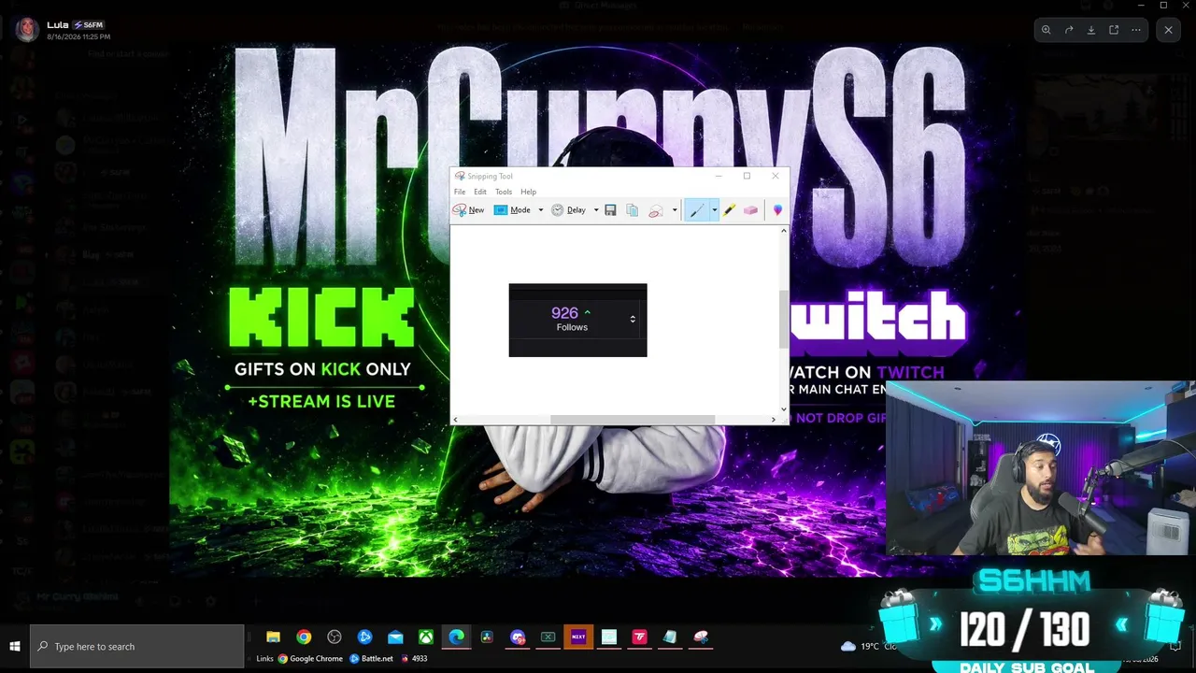Image resolution: width=1196 pixels, height=673 pixels.
Task: Click the KICK logo on the banner
Action: pyautogui.click(x=320, y=319)
